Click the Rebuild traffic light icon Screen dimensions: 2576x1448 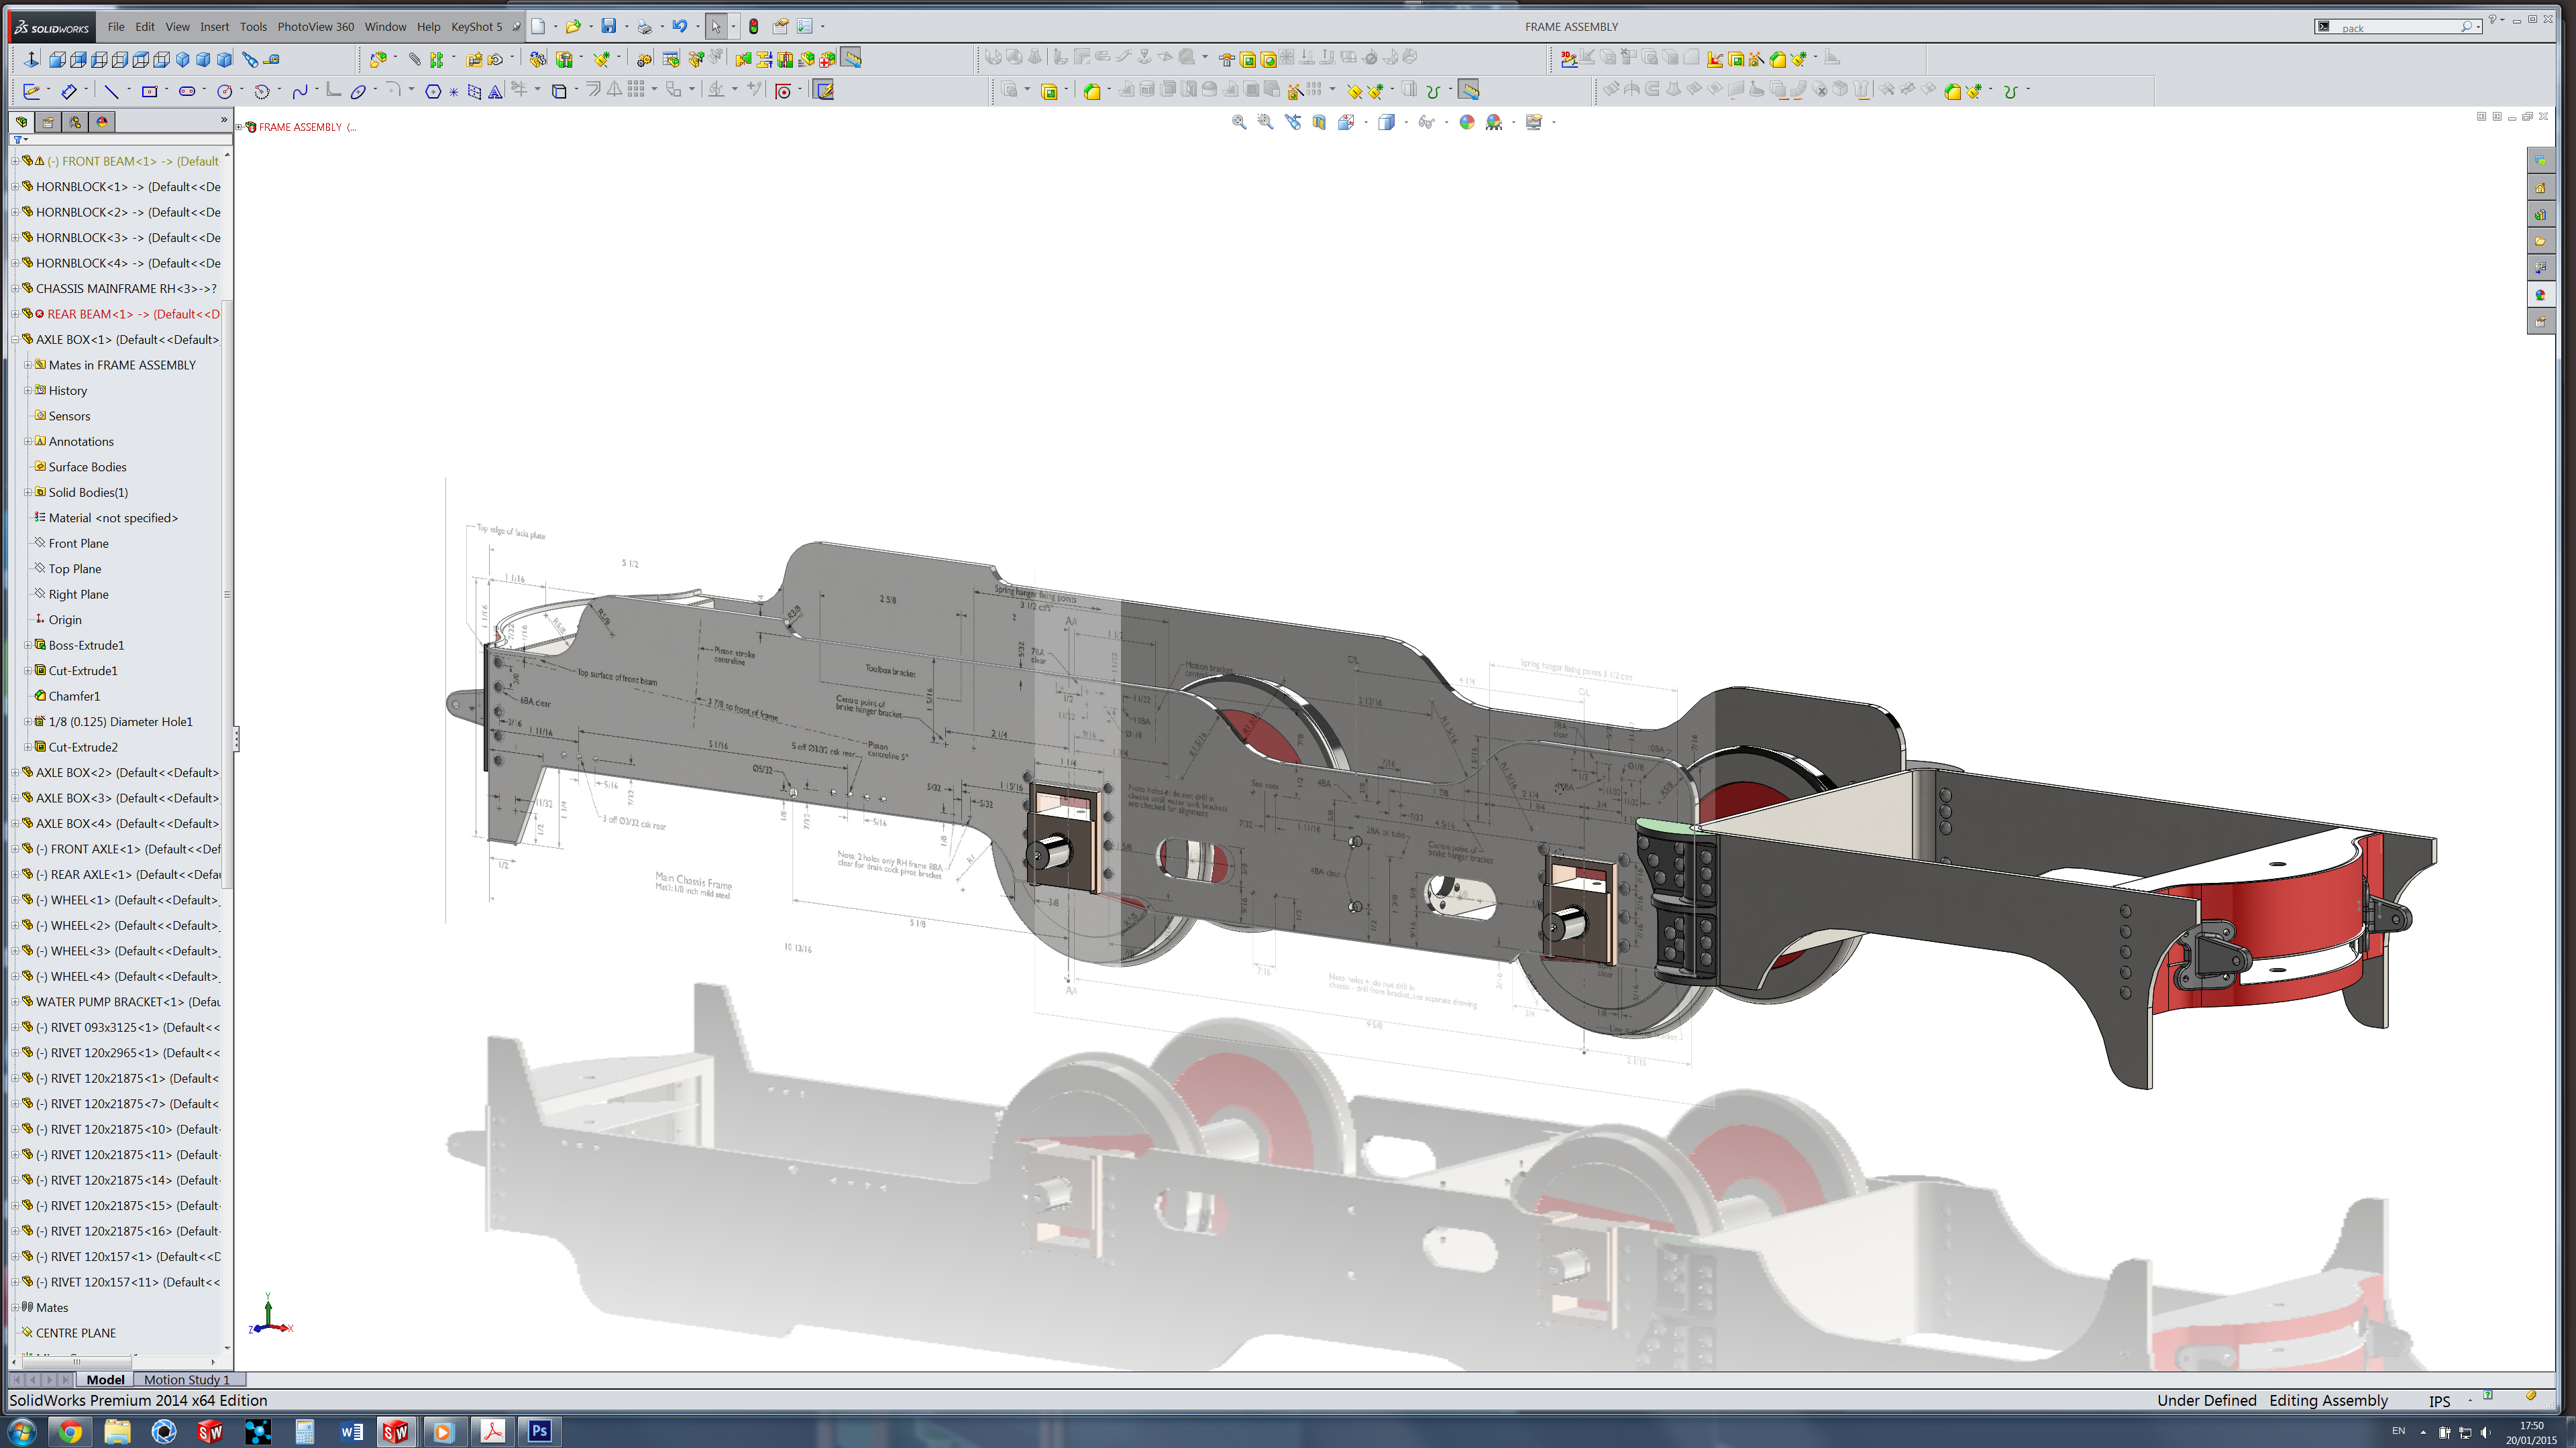(x=754, y=27)
